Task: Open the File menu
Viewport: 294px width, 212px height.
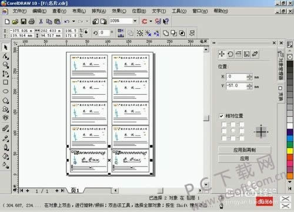Action: pos(19,11)
